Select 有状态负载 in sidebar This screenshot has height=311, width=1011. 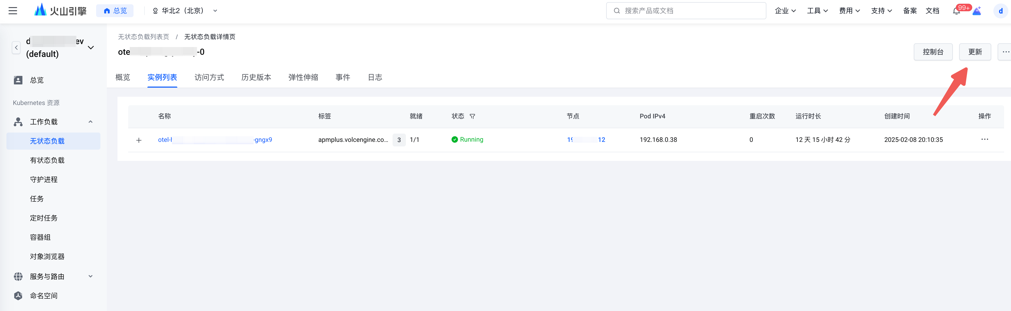pos(47,160)
